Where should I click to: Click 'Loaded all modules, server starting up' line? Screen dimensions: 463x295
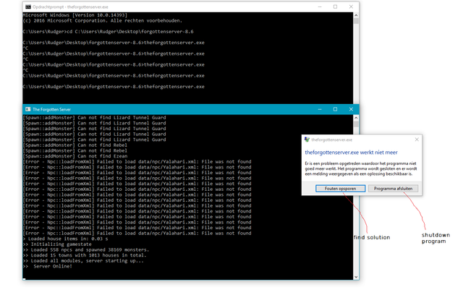[83, 261]
